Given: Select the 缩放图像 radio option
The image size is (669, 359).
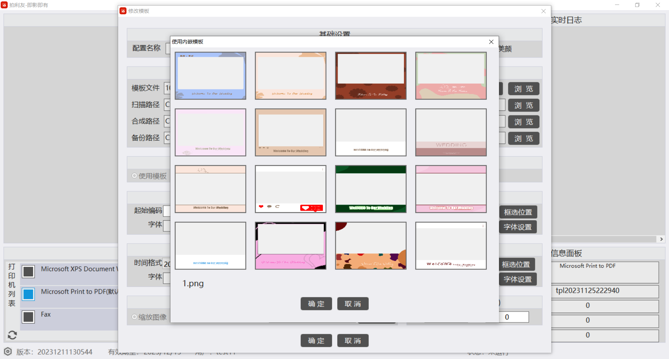Looking at the screenshot, I should [x=134, y=317].
